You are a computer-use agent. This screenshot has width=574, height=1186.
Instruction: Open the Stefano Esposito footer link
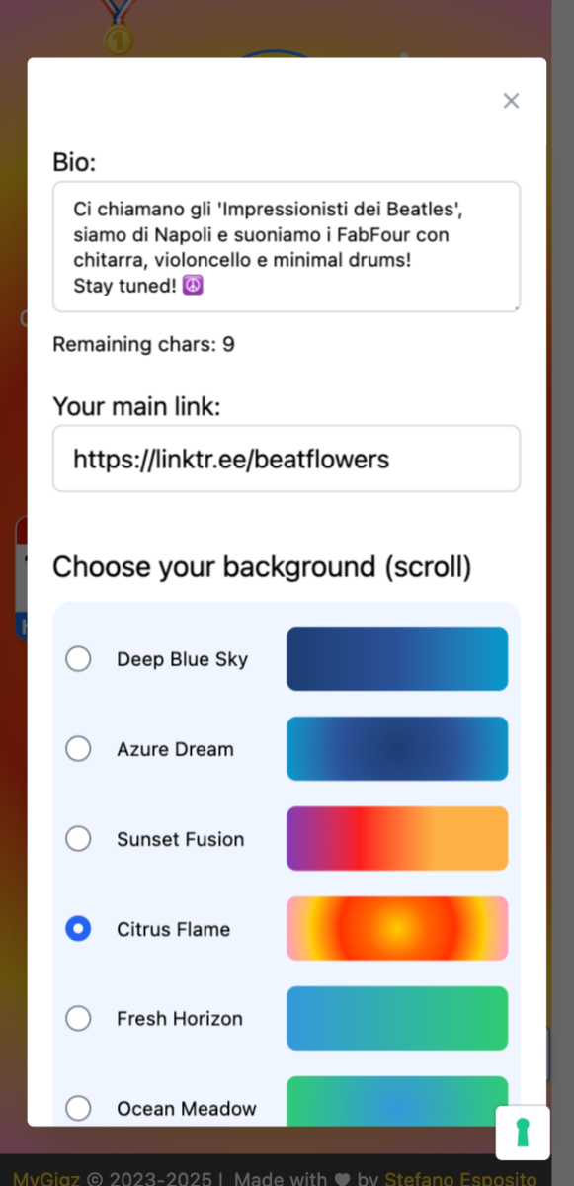[x=463, y=1177]
